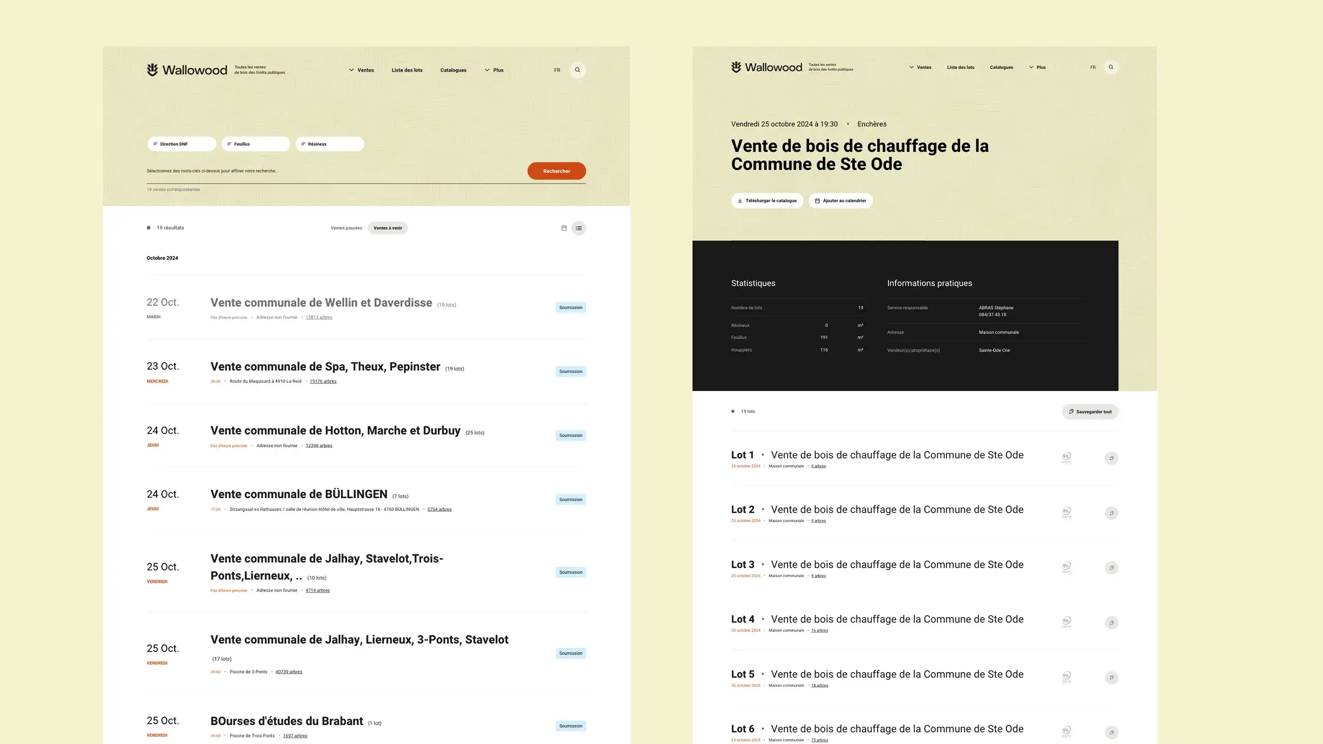This screenshot has height=744, width=1323.
Task: Click the PEFC certification icon on Lot 1
Action: click(1066, 458)
